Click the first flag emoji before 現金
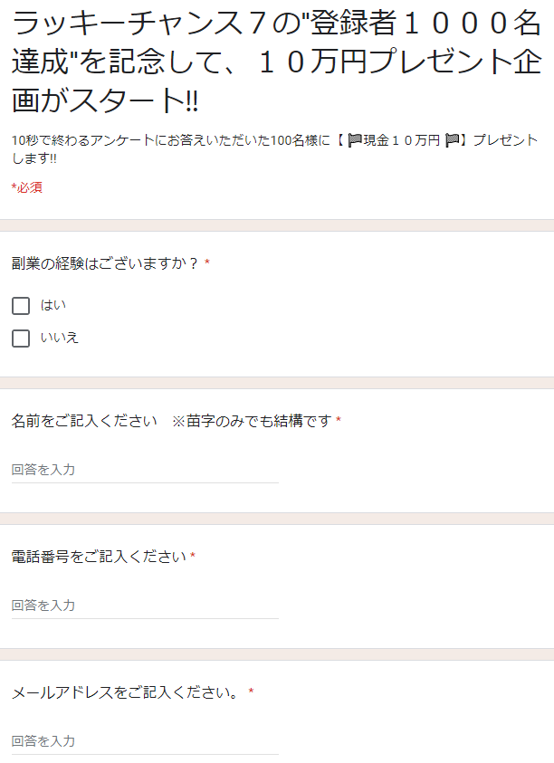 (x=355, y=140)
